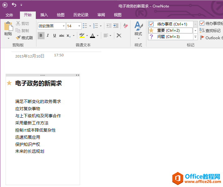Expand the 粘贴 options arrow
The image size is (223, 187).
8,39
